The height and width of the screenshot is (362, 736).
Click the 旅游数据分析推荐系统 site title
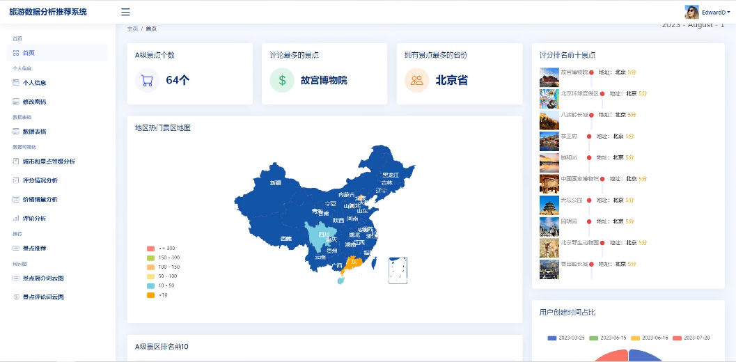(x=48, y=13)
